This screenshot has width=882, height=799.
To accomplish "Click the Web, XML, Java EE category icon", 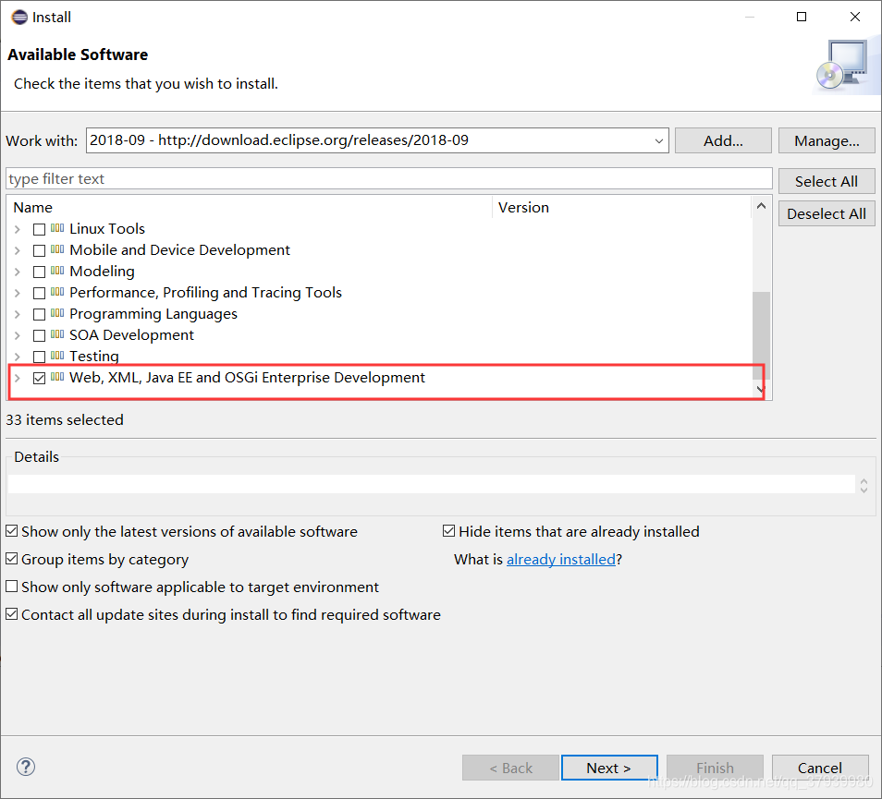I will coord(57,377).
